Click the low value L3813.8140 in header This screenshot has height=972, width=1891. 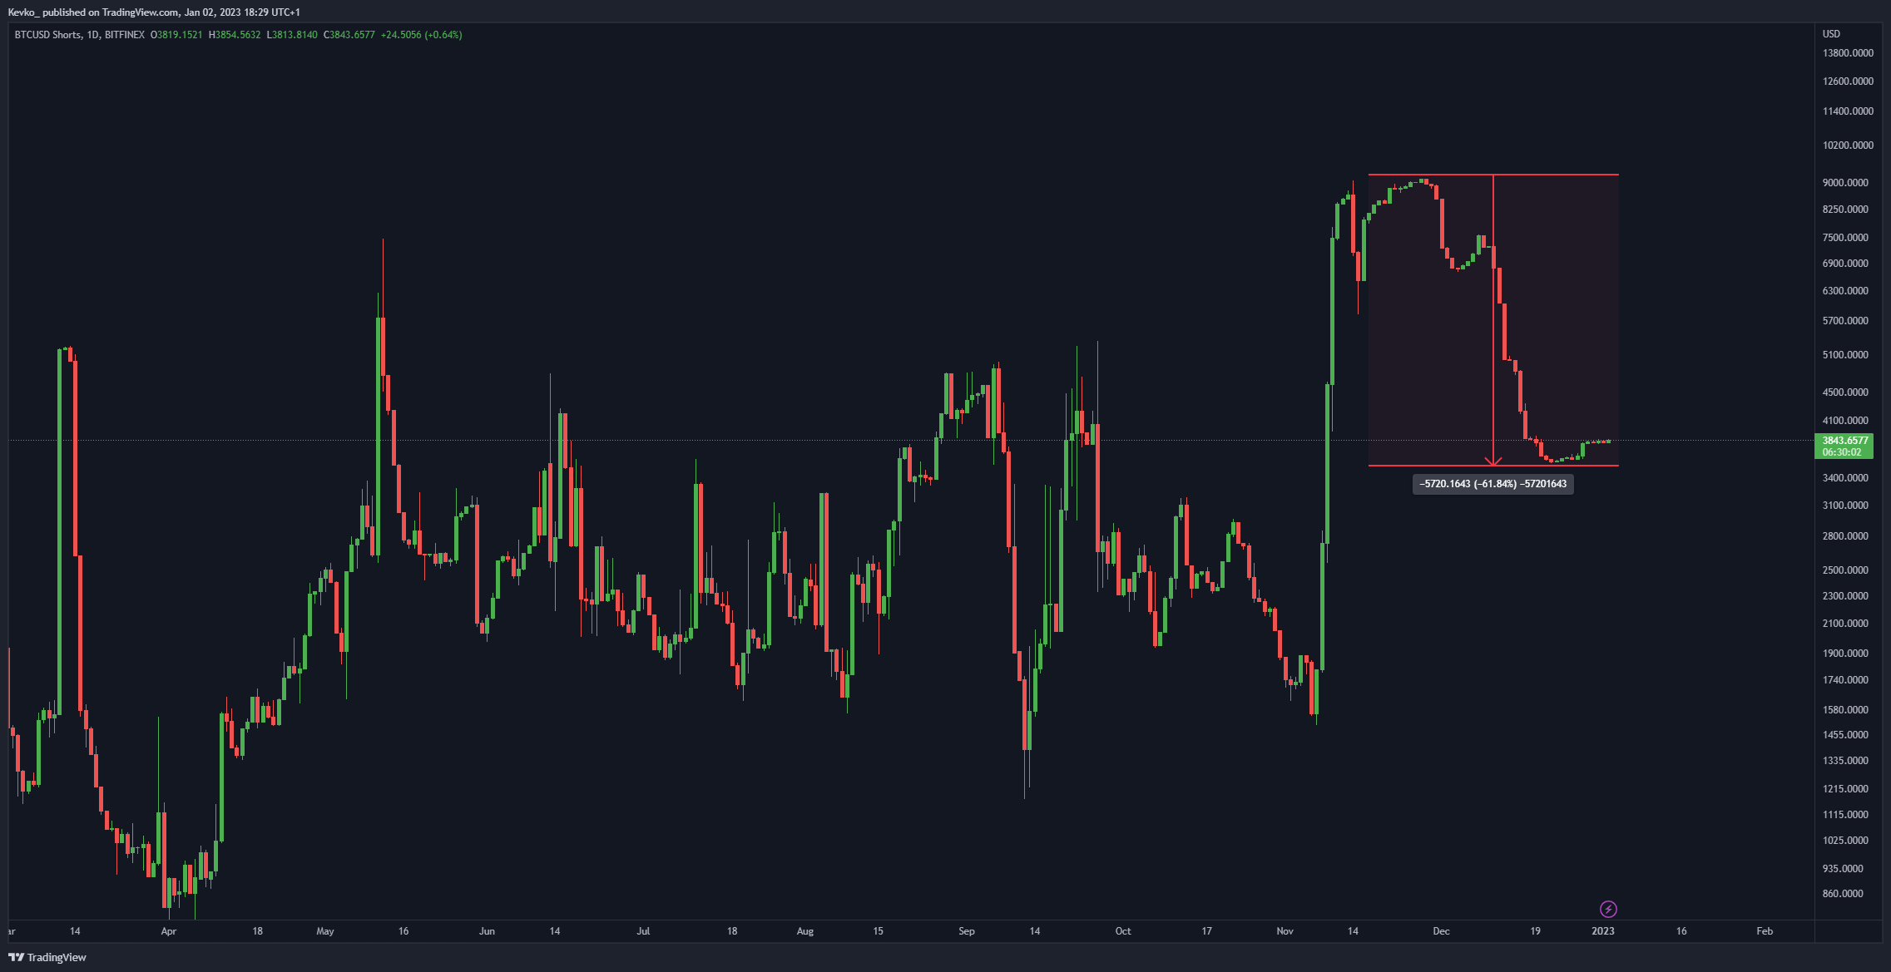point(292,35)
